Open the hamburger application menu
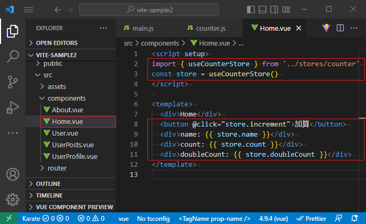This screenshot has height=224, width=366. click(29, 10)
